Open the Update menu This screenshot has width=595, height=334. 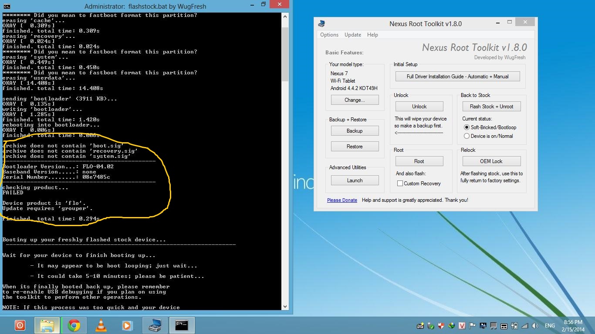[x=353, y=35]
